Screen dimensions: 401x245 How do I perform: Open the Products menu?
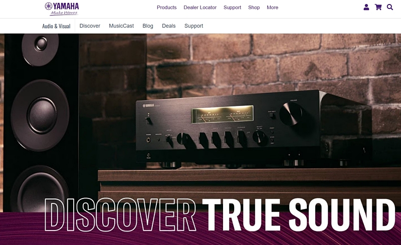(166, 7)
